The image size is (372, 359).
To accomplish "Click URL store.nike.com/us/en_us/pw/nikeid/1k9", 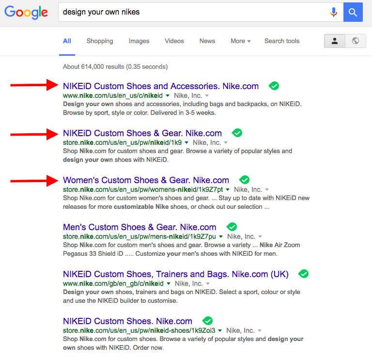I will coord(123,142).
